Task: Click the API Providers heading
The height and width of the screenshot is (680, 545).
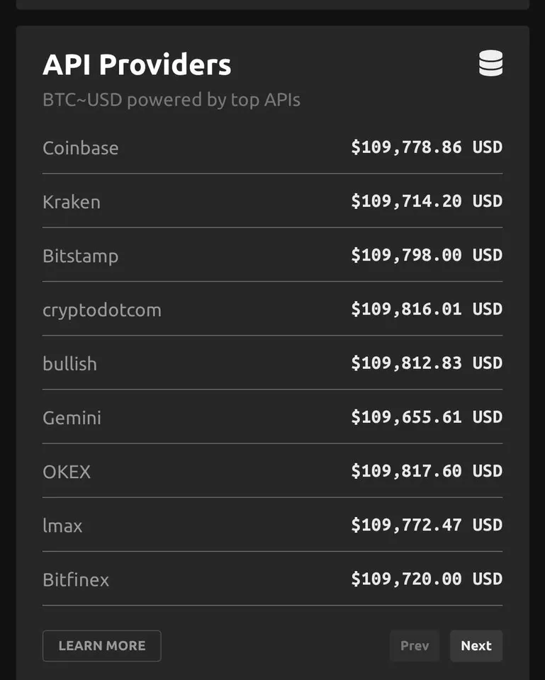Action: point(137,65)
